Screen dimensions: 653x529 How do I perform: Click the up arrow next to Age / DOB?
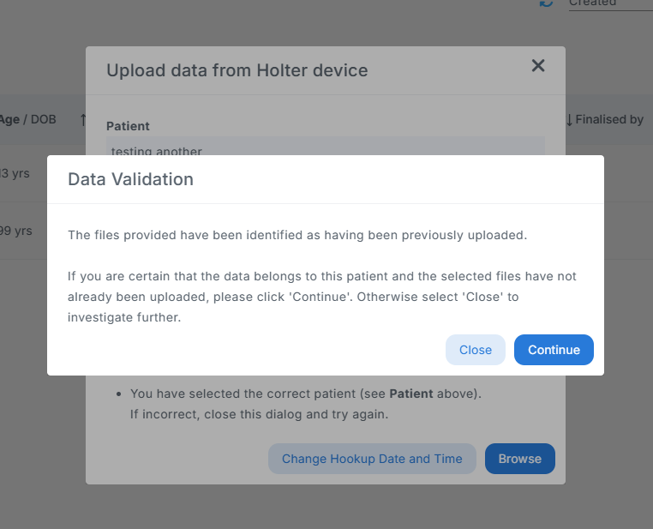tap(83, 120)
